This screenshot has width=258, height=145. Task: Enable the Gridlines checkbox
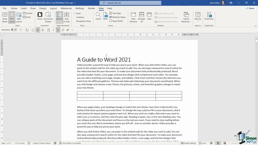coord(75,17)
